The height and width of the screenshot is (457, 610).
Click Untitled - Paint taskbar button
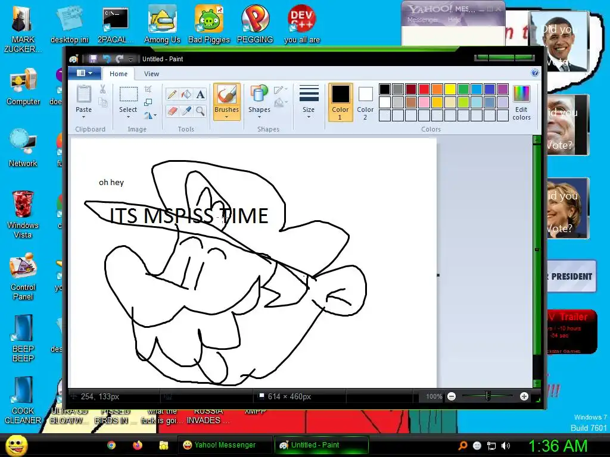321,445
